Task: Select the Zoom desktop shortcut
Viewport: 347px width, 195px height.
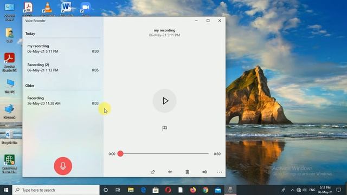Action: 86,9
